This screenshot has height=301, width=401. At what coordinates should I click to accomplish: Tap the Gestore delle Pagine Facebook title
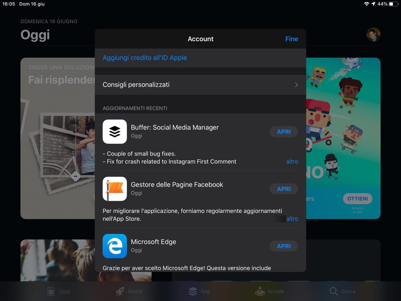click(177, 185)
